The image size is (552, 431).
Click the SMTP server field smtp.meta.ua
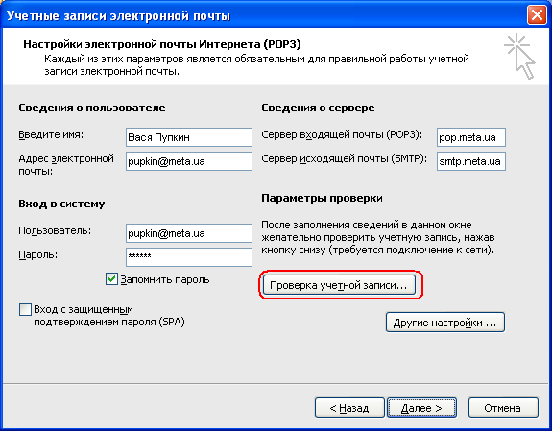471,161
